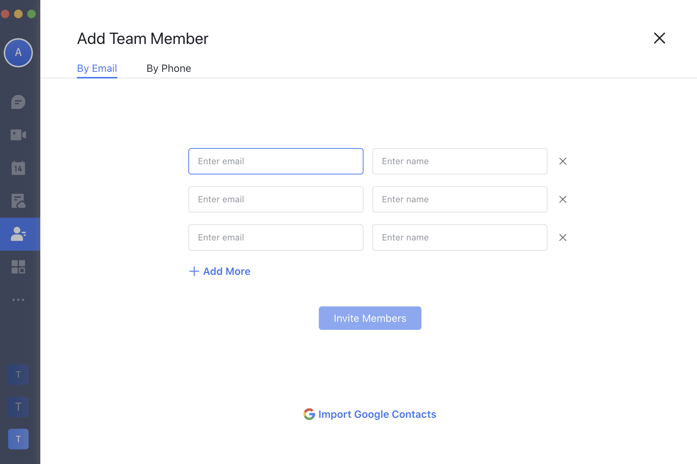The height and width of the screenshot is (464, 697).
Task: Click the three-dot More sidebar icon
Action: click(x=18, y=300)
